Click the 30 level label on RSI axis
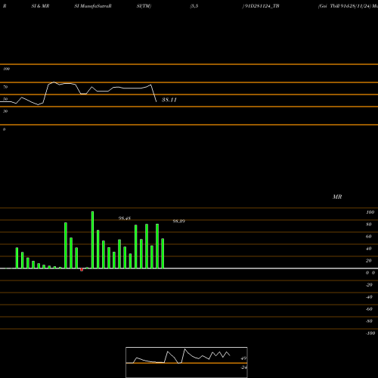 (5, 111)
